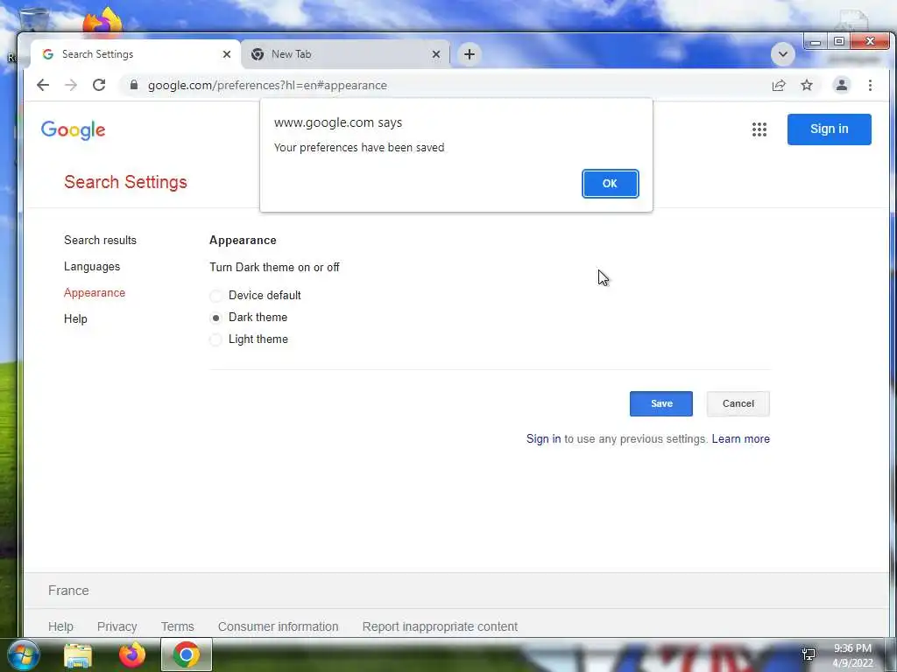Open Search results settings section
The width and height of the screenshot is (897, 672).
click(x=100, y=240)
